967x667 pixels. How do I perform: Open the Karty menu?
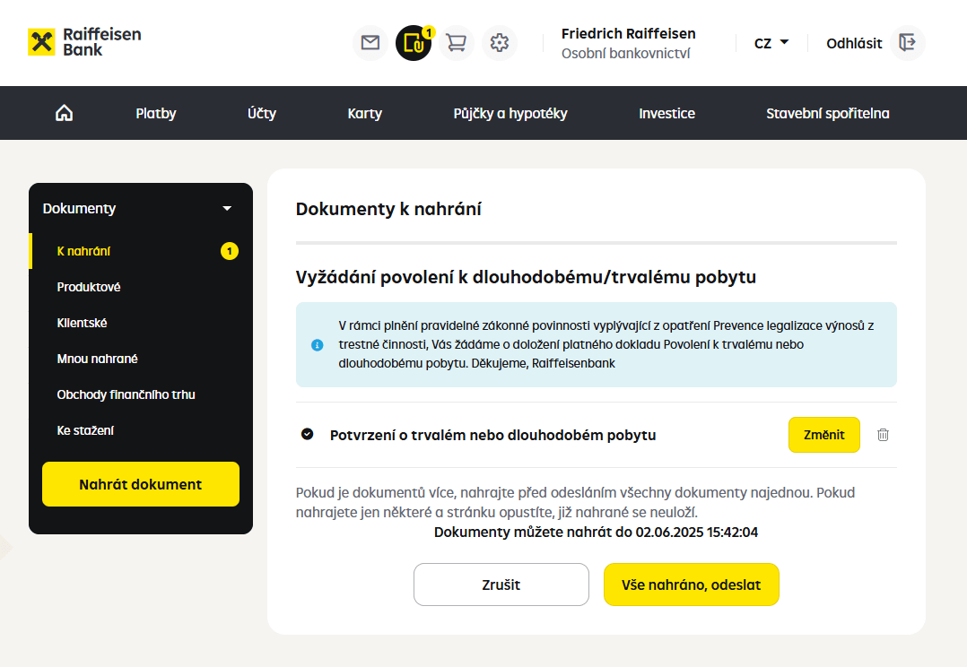[365, 114]
